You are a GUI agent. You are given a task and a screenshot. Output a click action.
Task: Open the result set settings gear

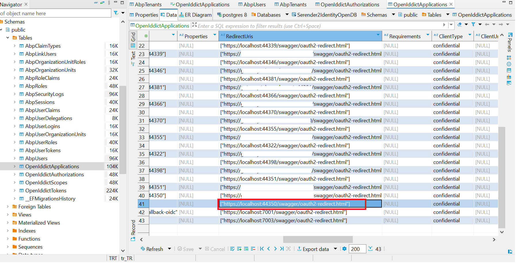344,249
